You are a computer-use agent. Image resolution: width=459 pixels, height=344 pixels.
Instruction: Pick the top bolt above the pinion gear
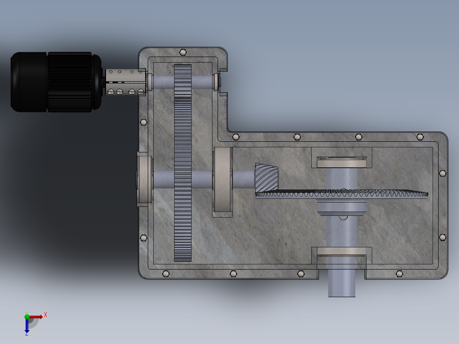pyautogui.click(x=183, y=52)
